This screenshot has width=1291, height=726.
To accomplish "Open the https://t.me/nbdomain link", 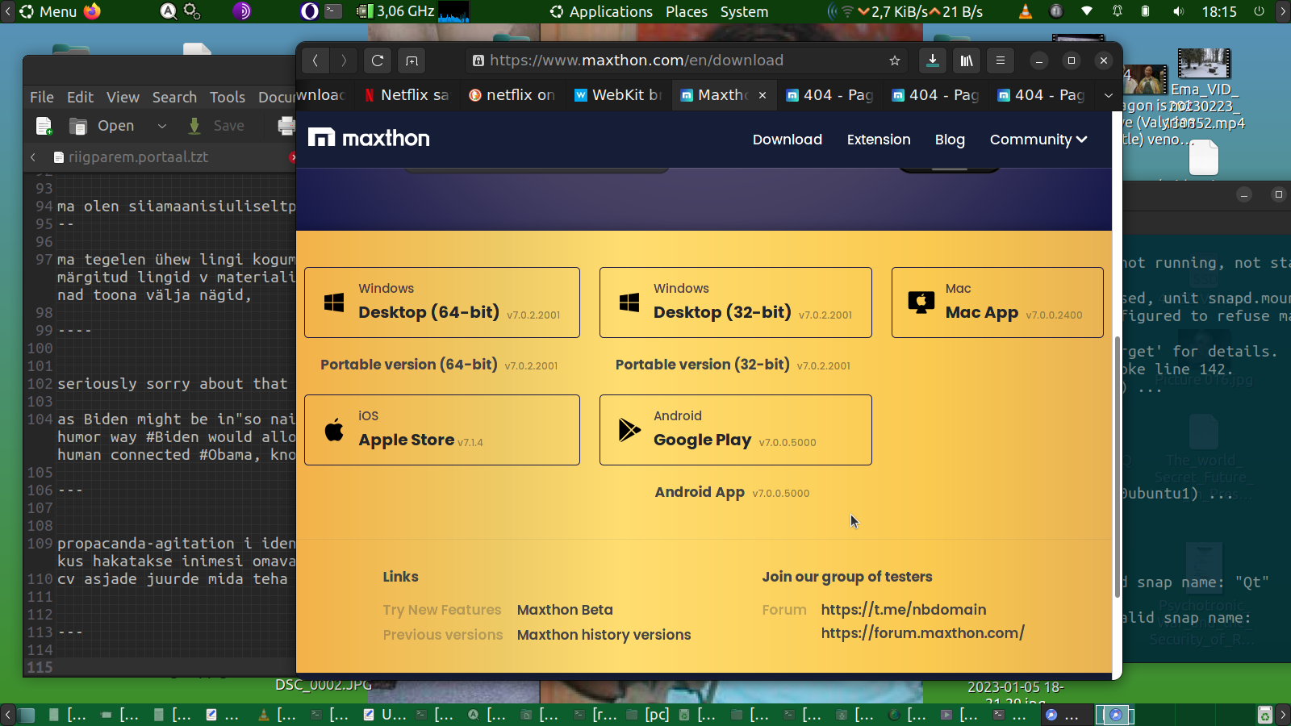I will coord(904,610).
